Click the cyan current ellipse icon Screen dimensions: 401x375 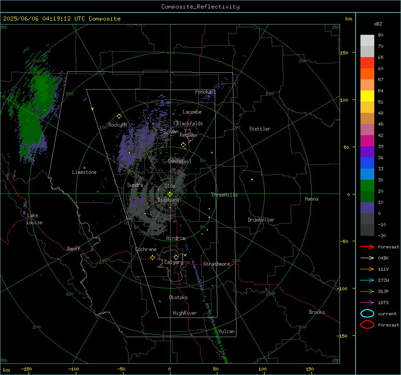tap(367, 313)
